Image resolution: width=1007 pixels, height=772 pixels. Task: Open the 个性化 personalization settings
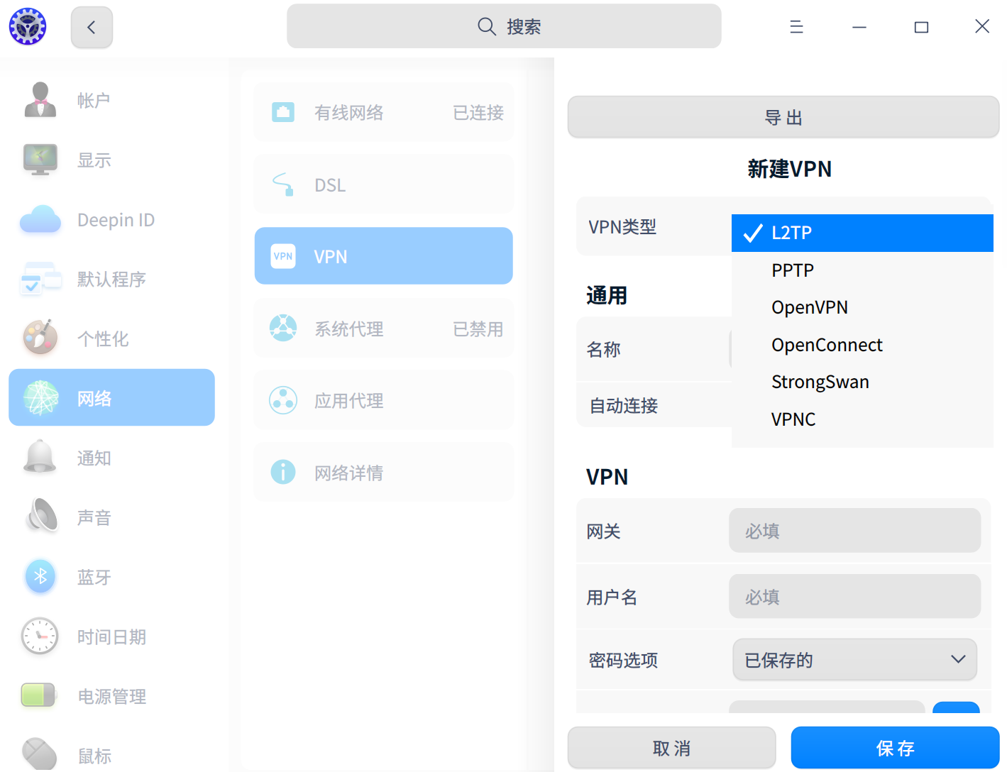click(111, 338)
